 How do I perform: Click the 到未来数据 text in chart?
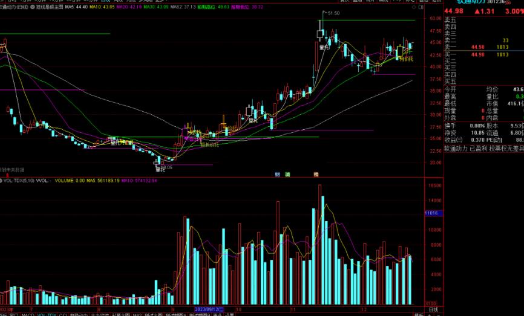pos(13,170)
